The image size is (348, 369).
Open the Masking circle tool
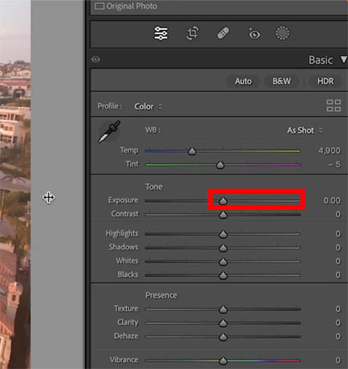pyautogui.click(x=283, y=33)
